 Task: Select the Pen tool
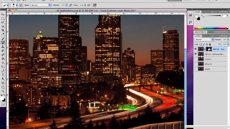click(3, 71)
